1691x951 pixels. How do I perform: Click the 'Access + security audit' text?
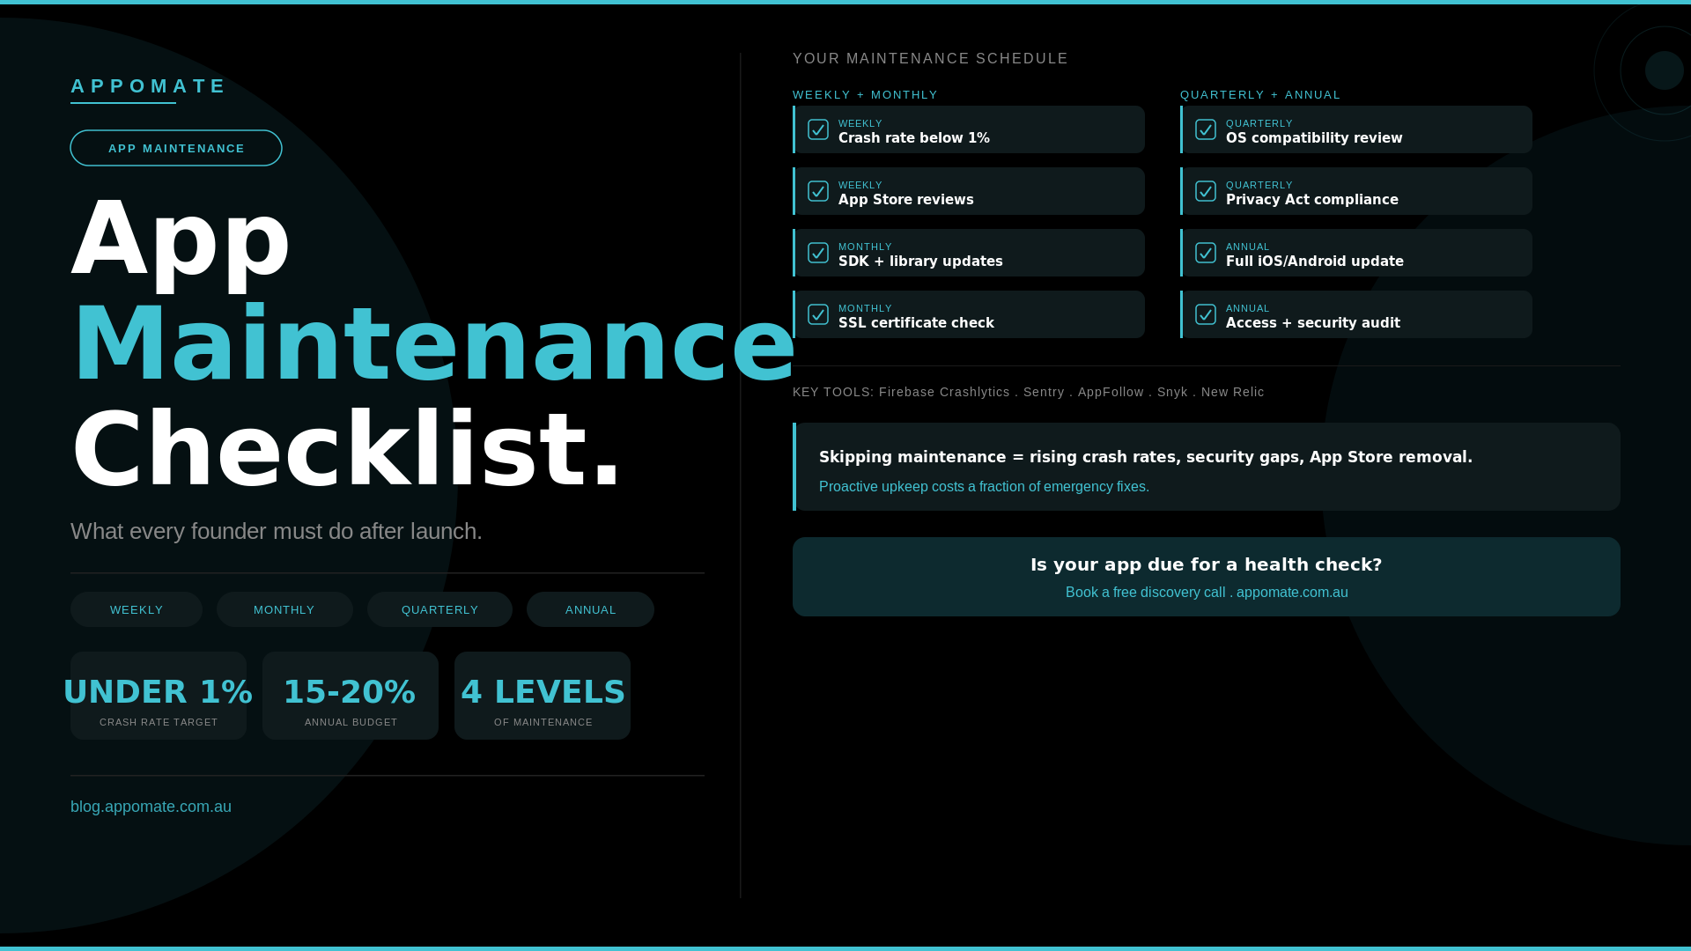click(x=1313, y=323)
